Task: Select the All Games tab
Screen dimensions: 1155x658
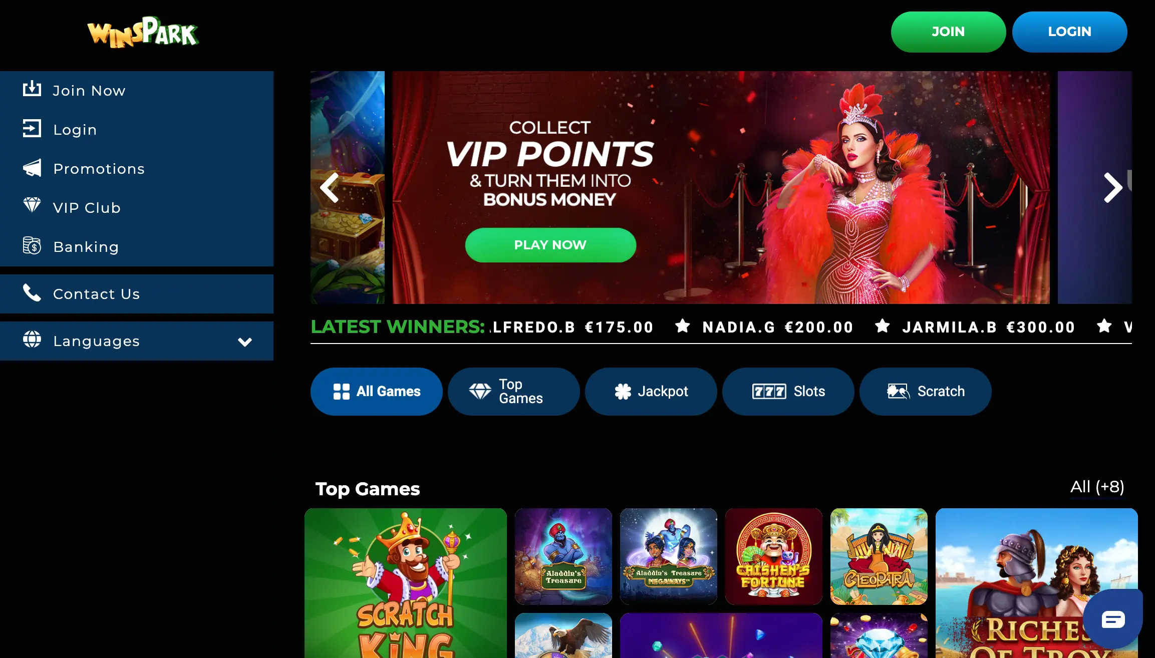Action: point(376,392)
